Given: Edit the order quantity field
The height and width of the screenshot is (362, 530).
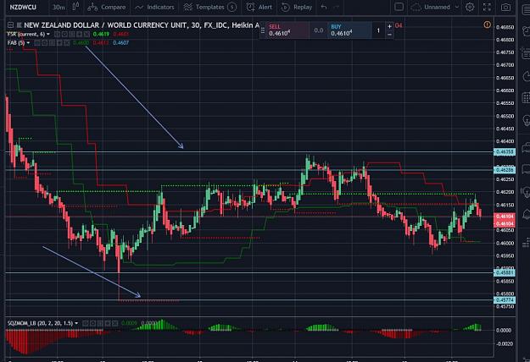Looking at the screenshot, I should tap(378, 30).
